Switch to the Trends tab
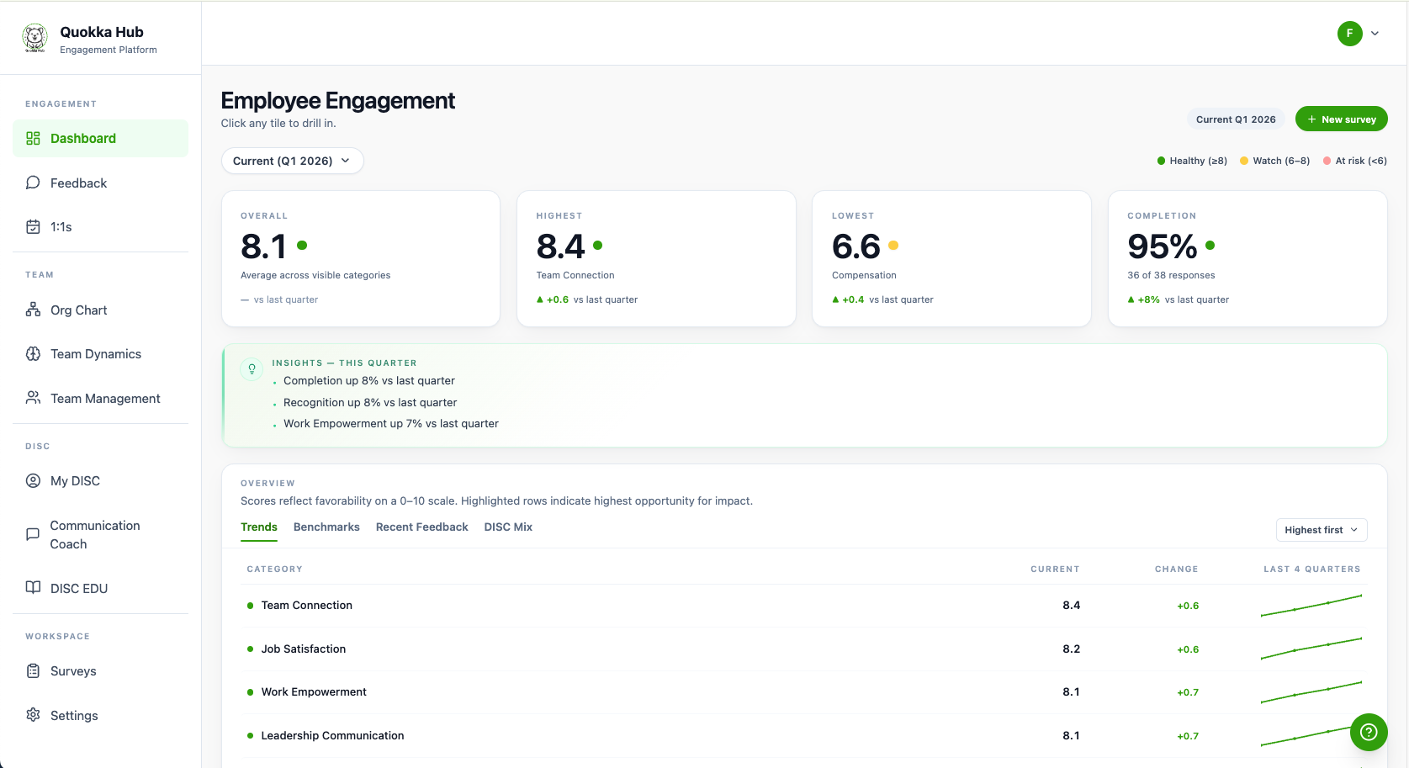 259,527
